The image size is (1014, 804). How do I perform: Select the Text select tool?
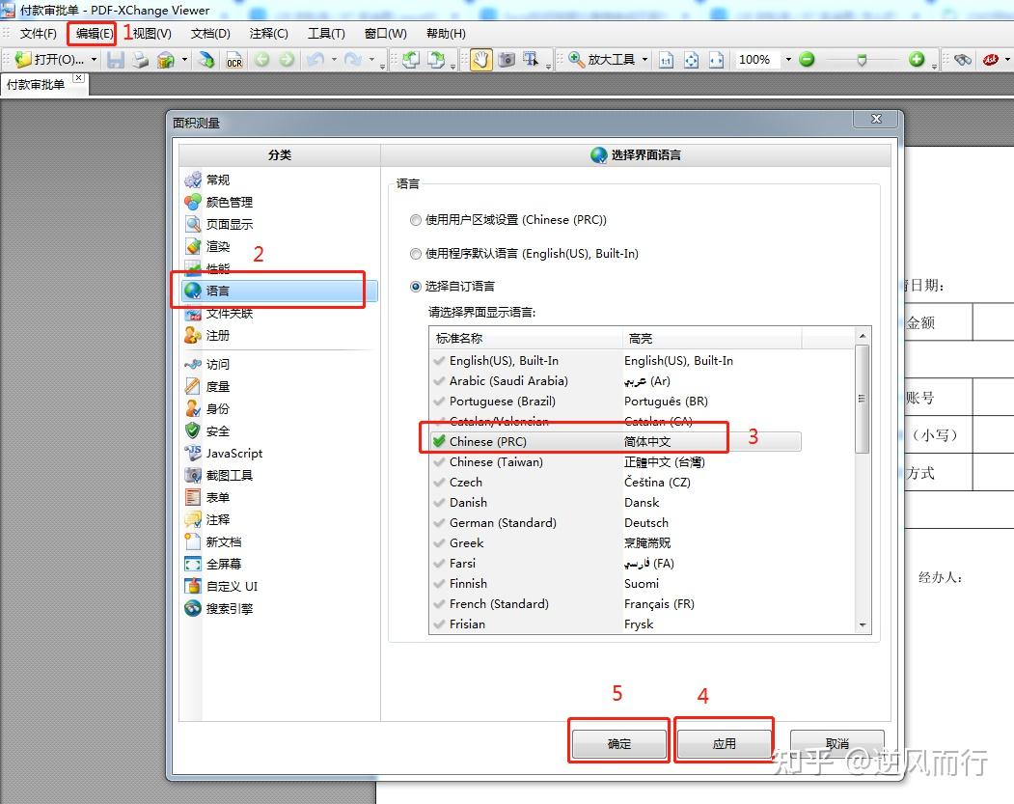click(x=531, y=60)
